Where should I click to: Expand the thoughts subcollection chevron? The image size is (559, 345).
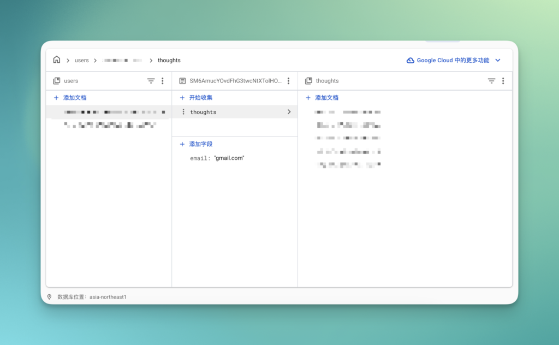[x=289, y=112]
